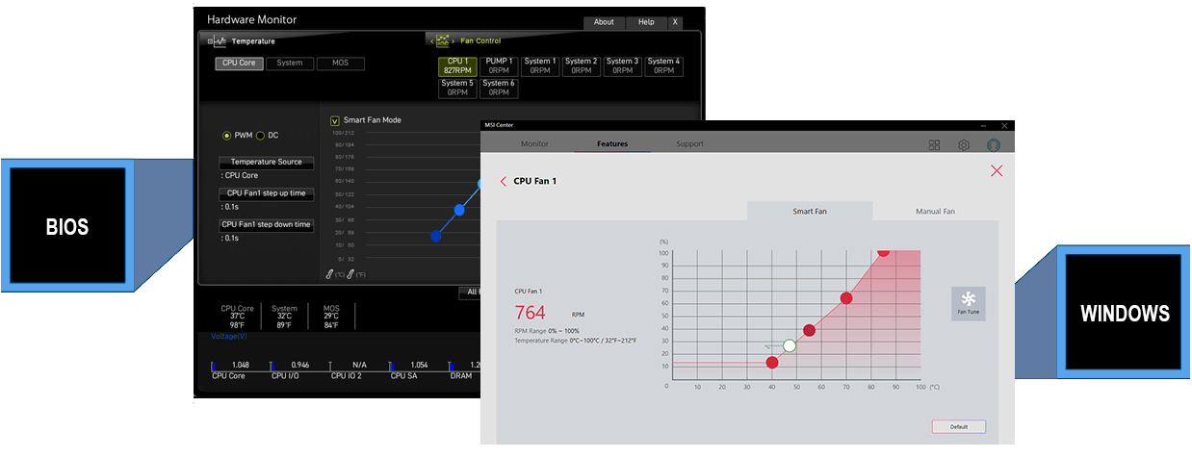Select the PUMP 1 fan button
This screenshot has width=1192, height=458.
point(499,65)
